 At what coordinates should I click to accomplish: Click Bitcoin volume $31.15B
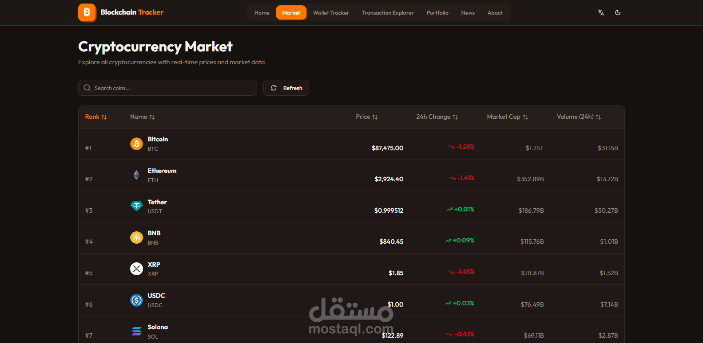point(608,148)
